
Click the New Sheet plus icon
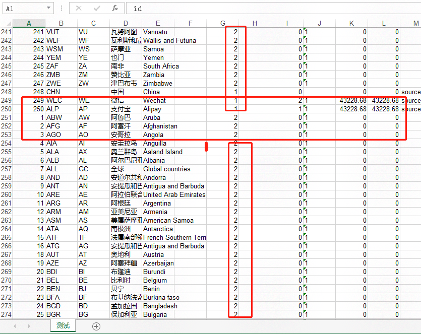coord(95,326)
